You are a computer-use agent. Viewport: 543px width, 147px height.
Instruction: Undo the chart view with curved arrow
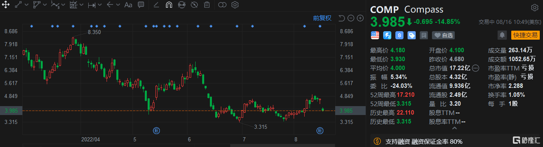[342, 18]
